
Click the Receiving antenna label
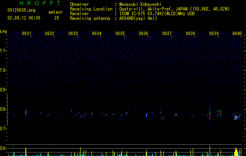[x=90, y=18]
